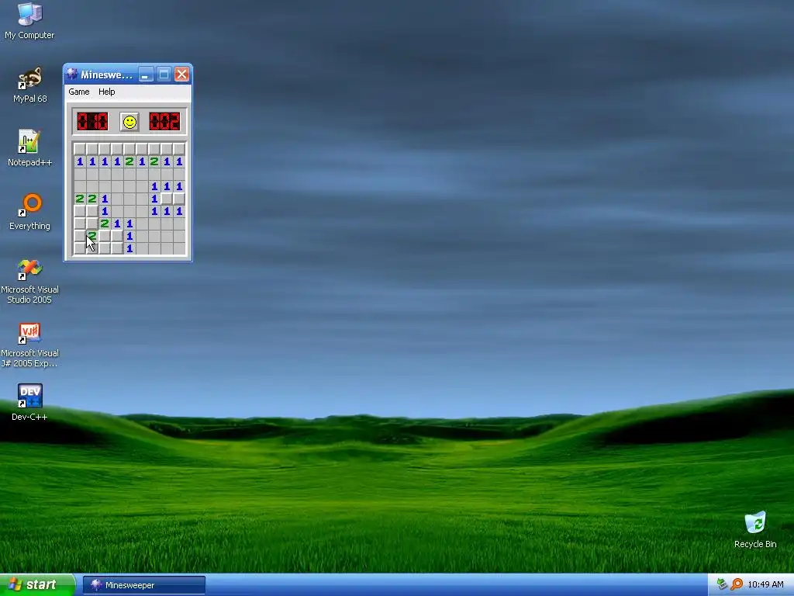Minimize the Minesweeper window
This screenshot has height=596, width=794.
146,74
